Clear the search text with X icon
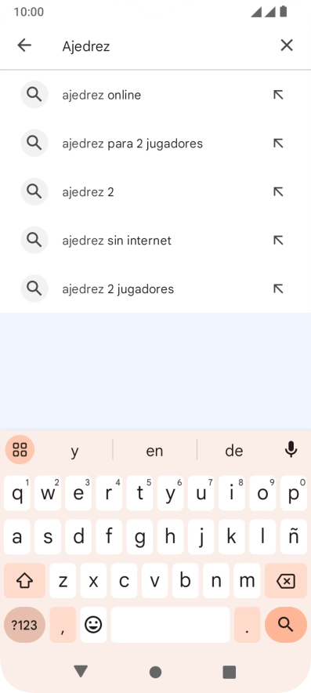Screen dimensions: 311x693 coord(287,45)
